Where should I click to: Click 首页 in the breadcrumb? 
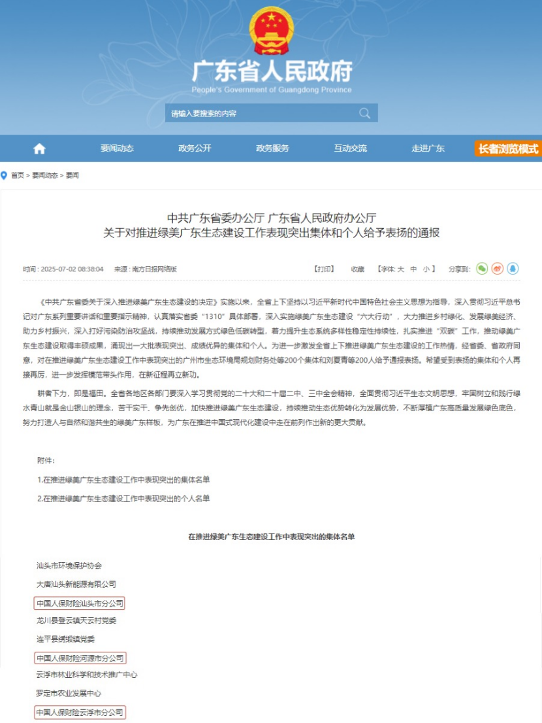pyautogui.click(x=18, y=176)
